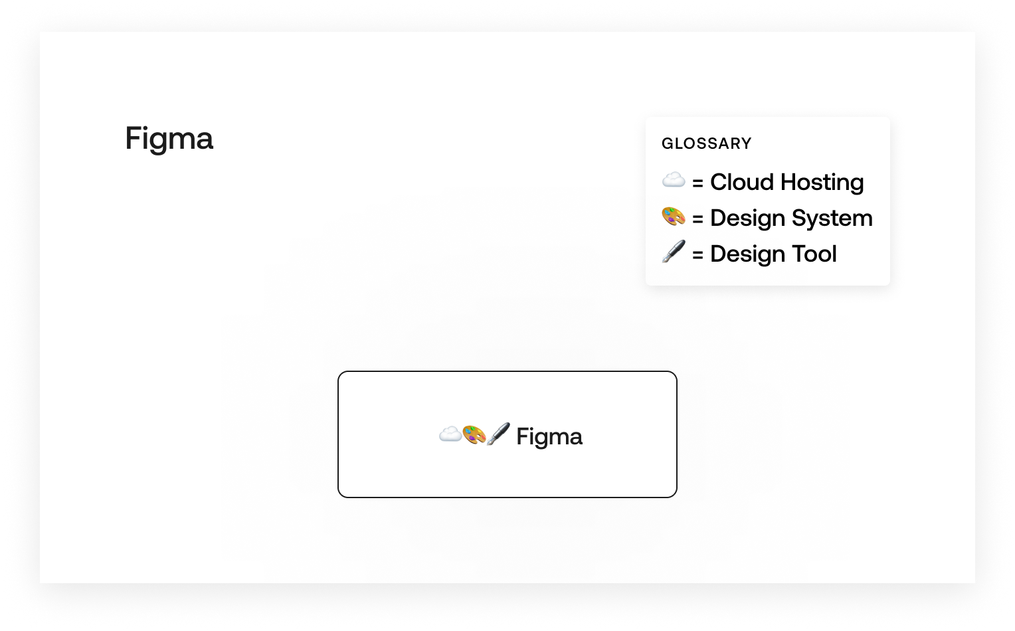The height and width of the screenshot is (631, 1015).
Task: Click the letter G in GLOSSARY
Action: (x=667, y=143)
